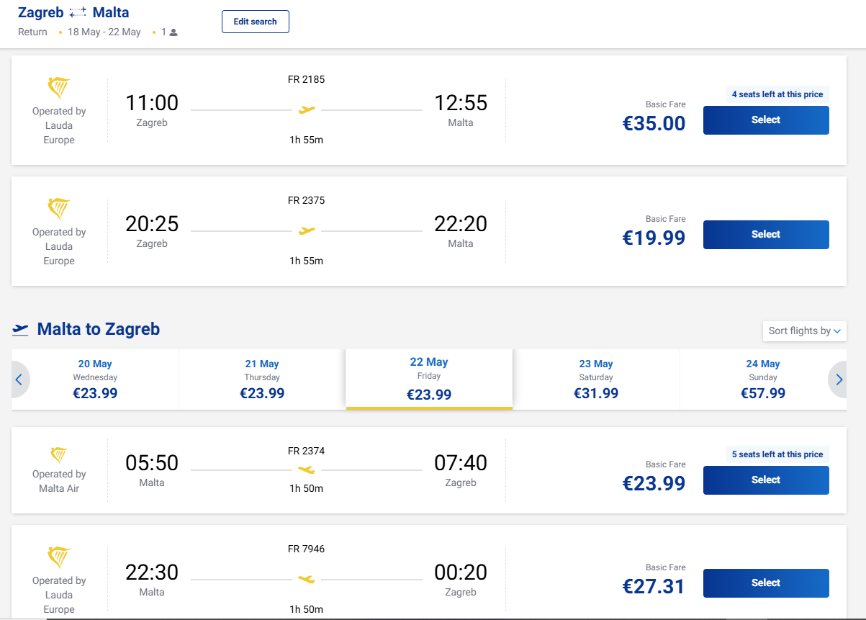Click the passenger icon in search summary
The height and width of the screenshot is (620, 866).
(x=173, y=32)
